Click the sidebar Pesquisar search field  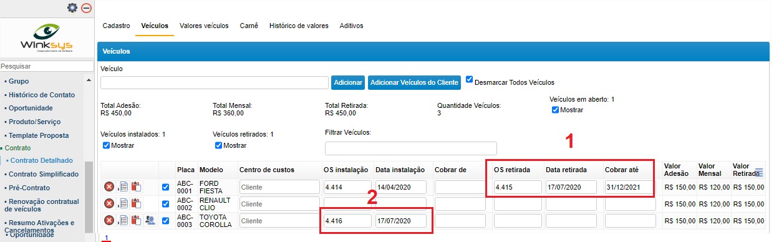click(47, 66)
